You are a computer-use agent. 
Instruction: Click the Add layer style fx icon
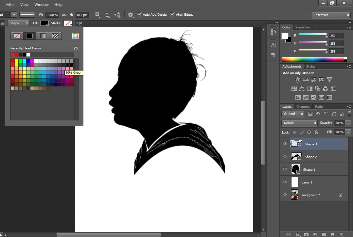[x=298, y=235]
